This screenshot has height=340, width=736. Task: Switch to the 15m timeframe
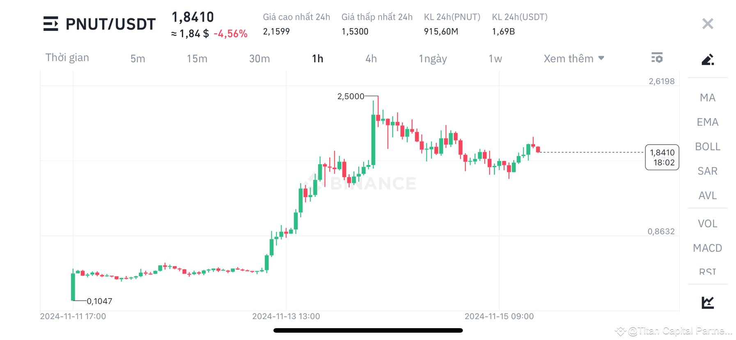click(x=197, y=58)
